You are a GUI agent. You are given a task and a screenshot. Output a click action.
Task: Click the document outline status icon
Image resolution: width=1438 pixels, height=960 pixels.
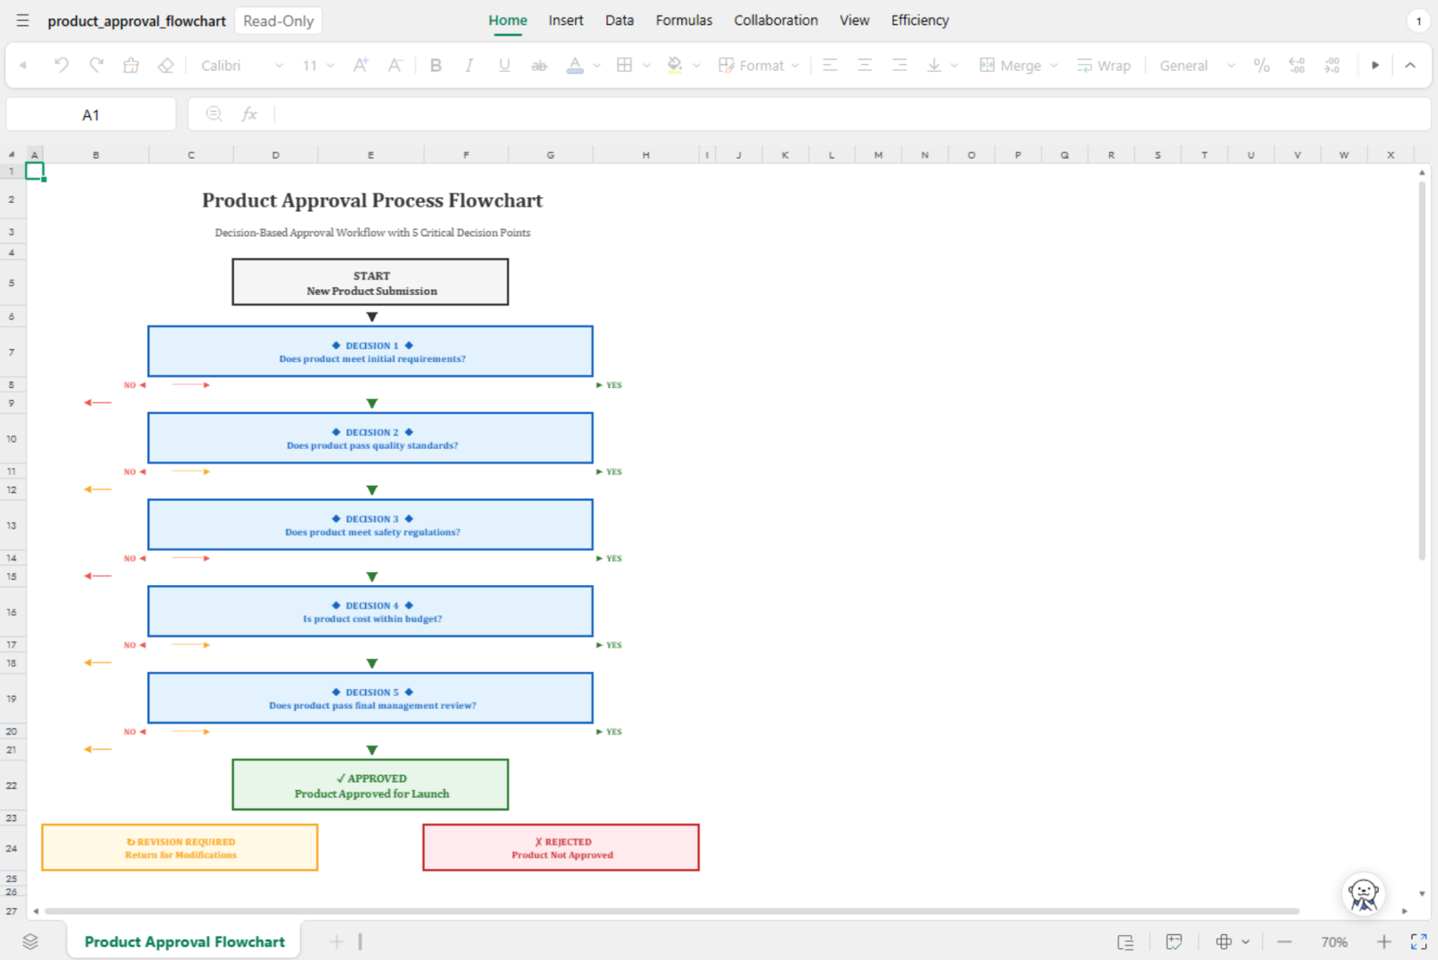(x=1126, y=942)
